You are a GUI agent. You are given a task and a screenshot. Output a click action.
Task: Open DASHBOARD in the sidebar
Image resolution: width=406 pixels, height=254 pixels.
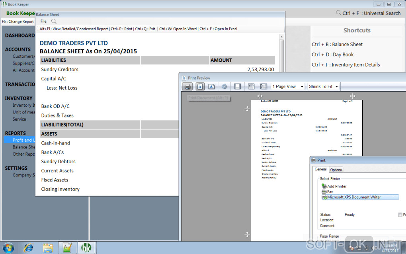[20, 35]
